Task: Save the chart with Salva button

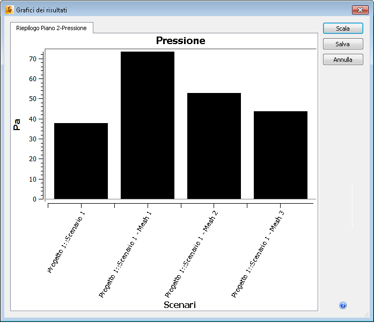Action: click(x=343, y=44)
